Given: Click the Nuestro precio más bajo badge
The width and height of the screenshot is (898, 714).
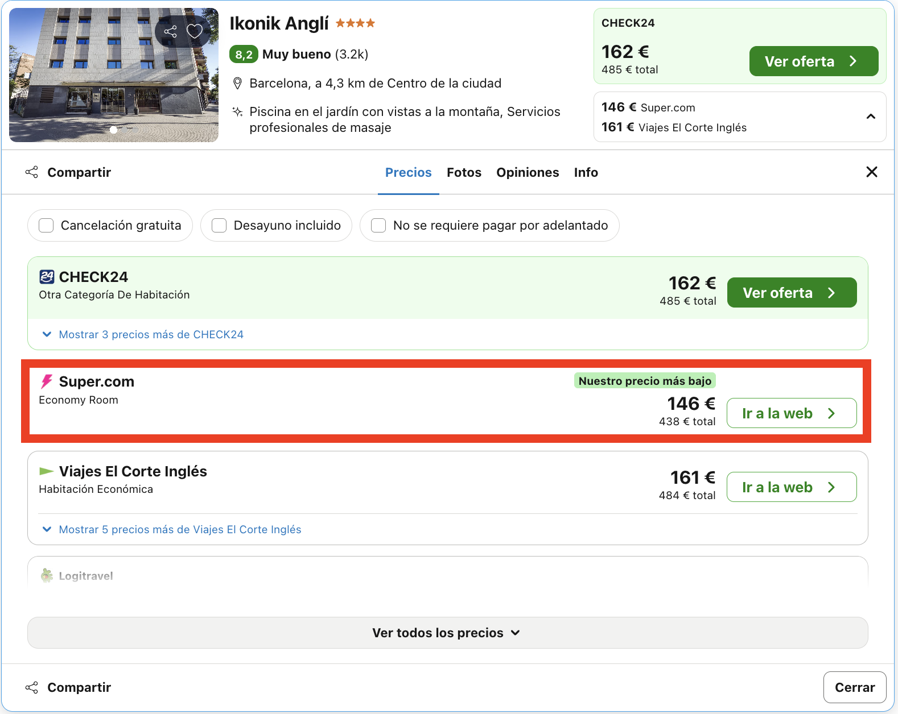Looking at the screenshot, I should click(645, 381).
